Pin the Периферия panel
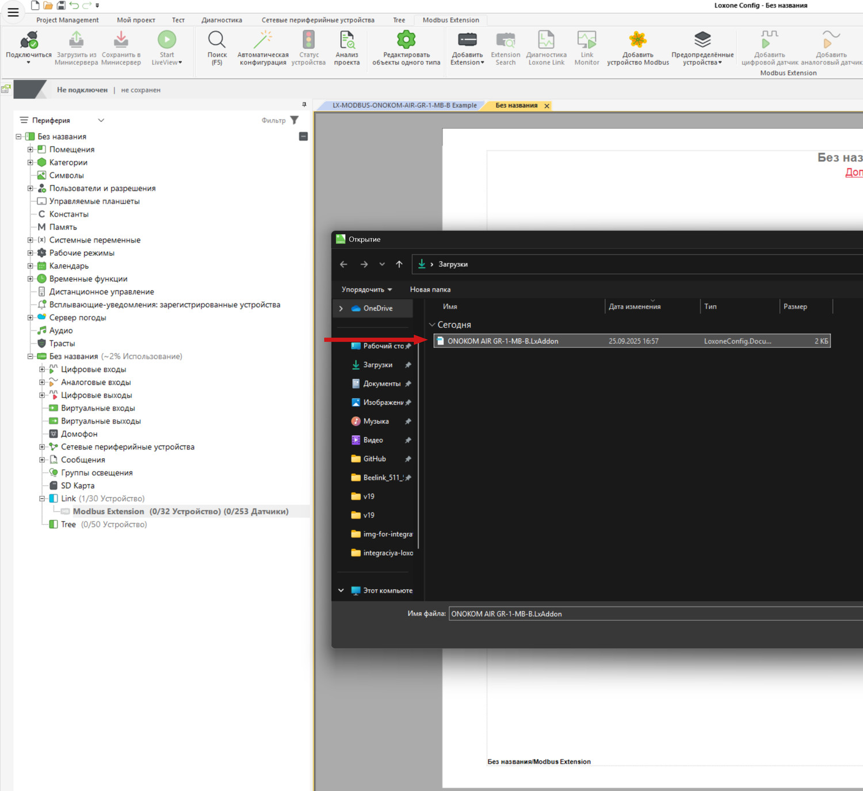 tap(304, 105)
